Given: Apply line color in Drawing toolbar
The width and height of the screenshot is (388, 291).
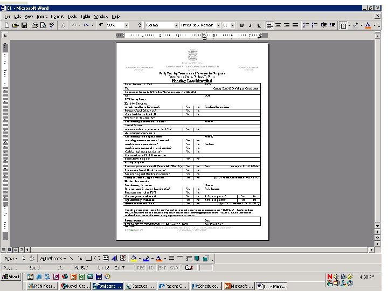Looking at the screenshot, I should point(146,258).
